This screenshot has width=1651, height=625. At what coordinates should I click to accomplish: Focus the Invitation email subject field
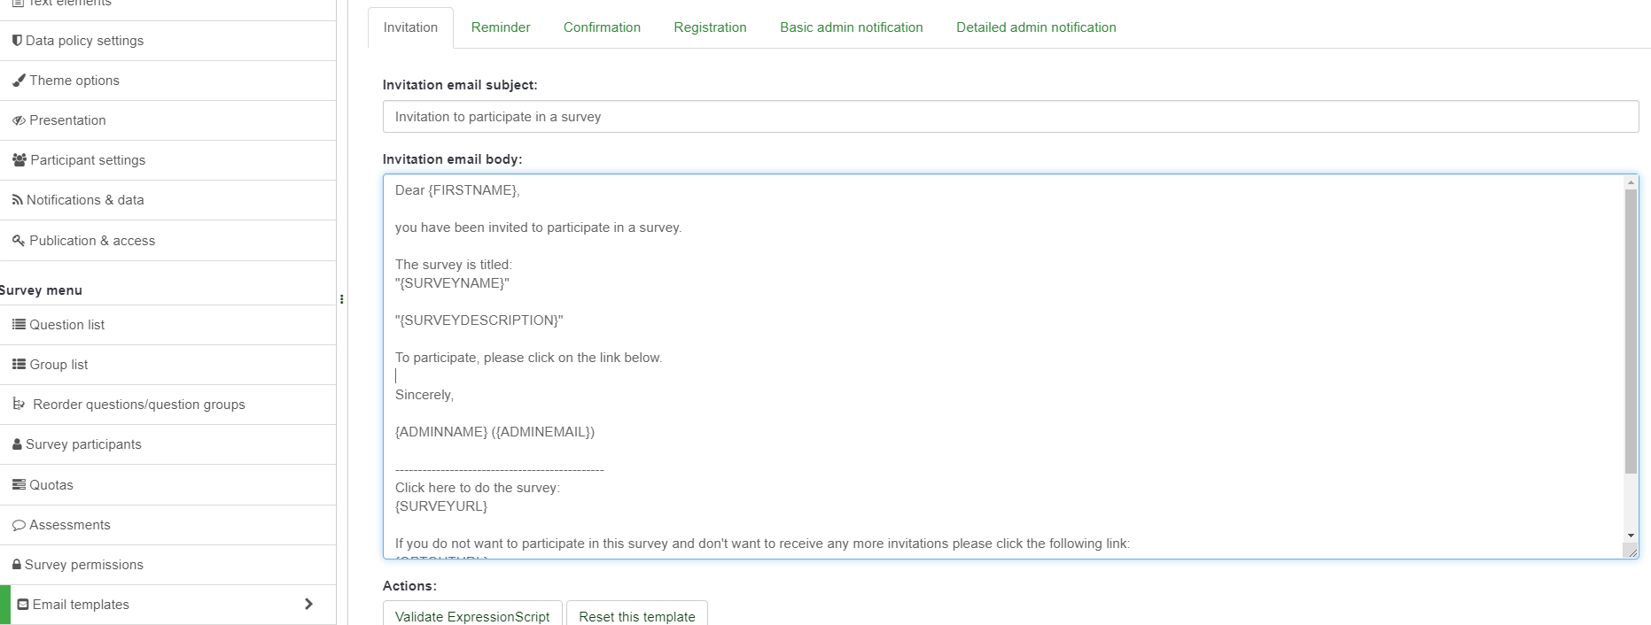click(1010, 117)
